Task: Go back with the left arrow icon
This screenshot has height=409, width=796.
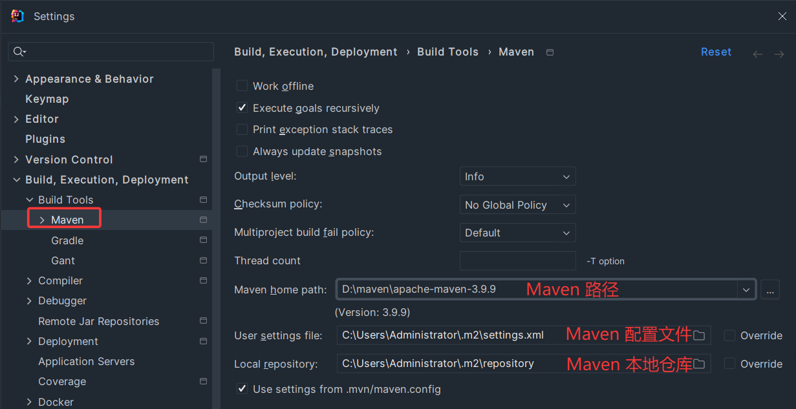Action: pos(758,54)
